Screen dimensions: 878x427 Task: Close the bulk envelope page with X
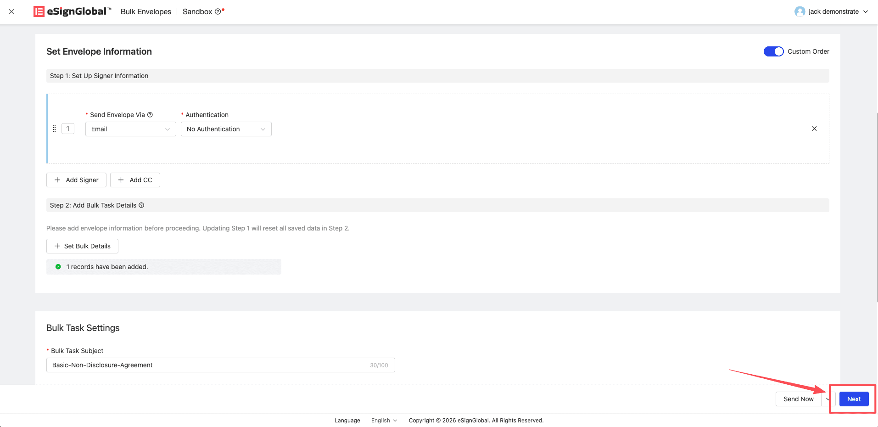click(11, 11)
